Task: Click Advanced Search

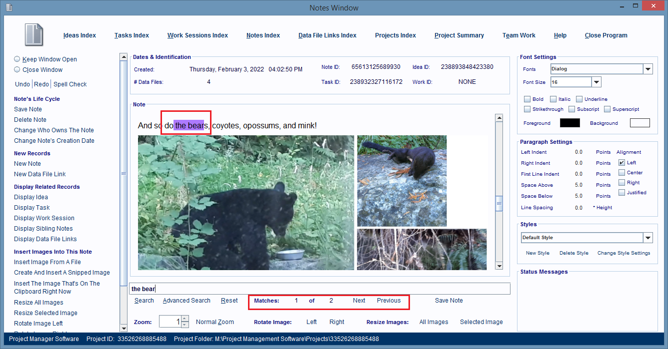Action: pos(186,301)
